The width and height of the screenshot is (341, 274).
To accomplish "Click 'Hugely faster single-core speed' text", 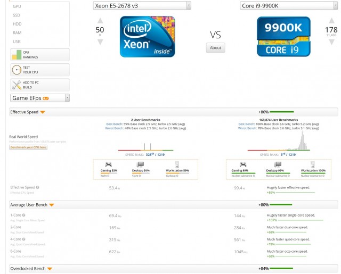I will (291, 215).
